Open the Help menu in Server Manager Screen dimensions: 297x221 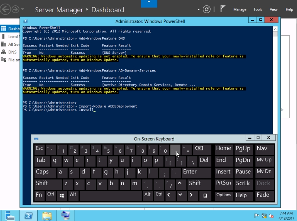289,9
